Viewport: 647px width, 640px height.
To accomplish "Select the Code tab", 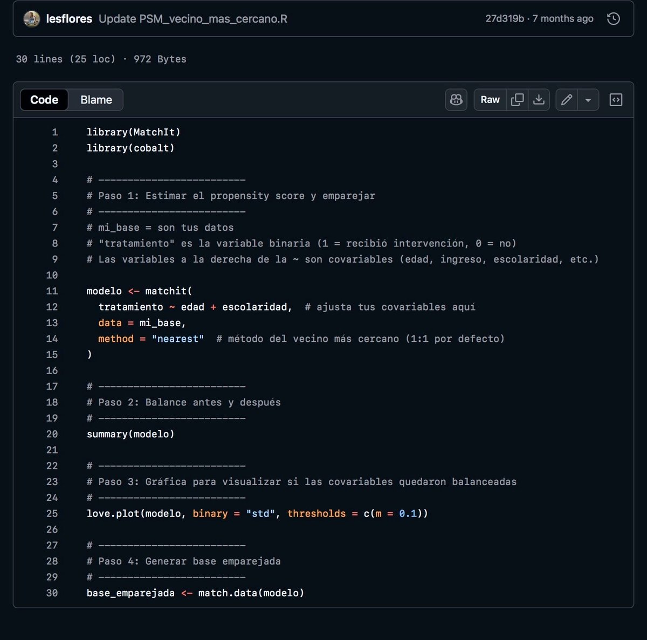I will click(44, 100).
